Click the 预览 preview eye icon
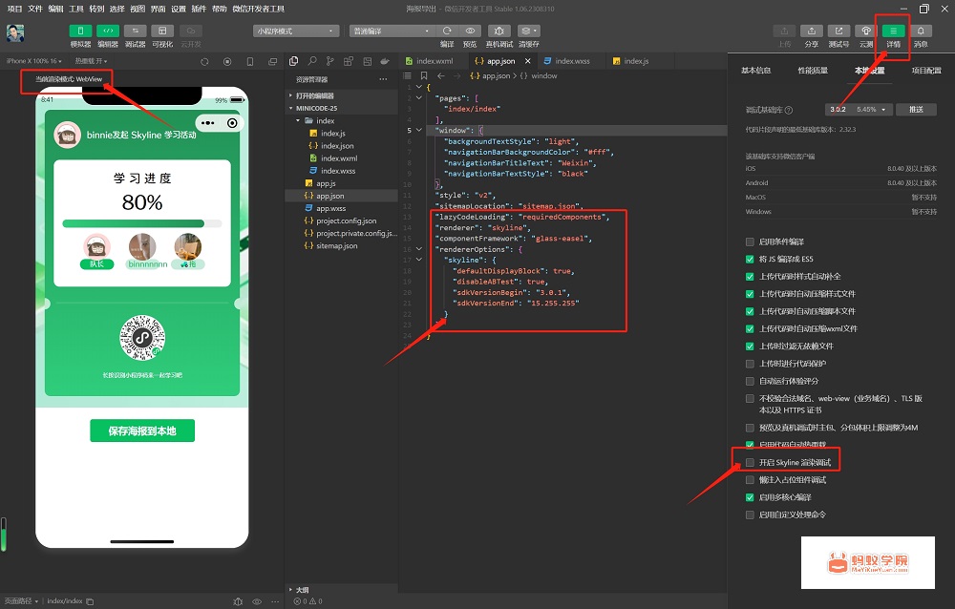 470,31
